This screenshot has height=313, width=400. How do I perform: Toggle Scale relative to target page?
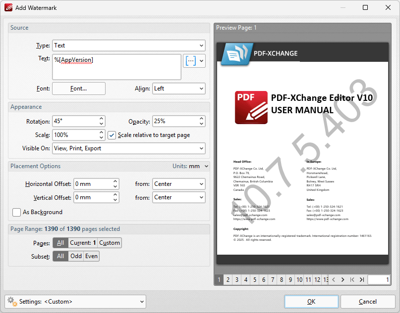[112, 135]
